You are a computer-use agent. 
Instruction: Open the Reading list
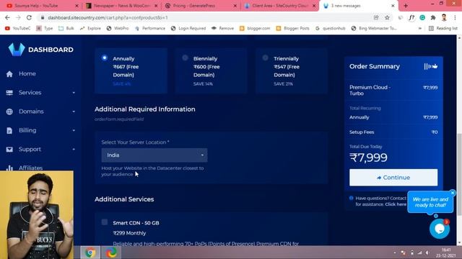pyautogui.click(x=443, y=28)
